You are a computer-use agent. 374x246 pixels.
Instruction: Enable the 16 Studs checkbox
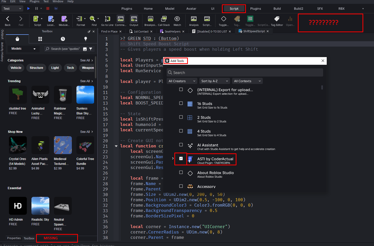pos(181,103)
